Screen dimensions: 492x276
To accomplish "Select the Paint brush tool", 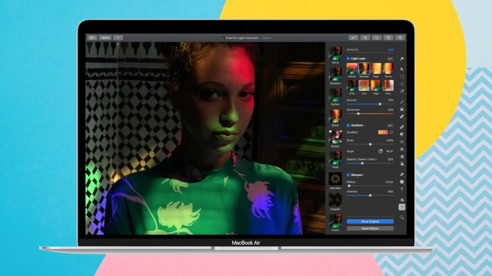I will pos(402,102).
